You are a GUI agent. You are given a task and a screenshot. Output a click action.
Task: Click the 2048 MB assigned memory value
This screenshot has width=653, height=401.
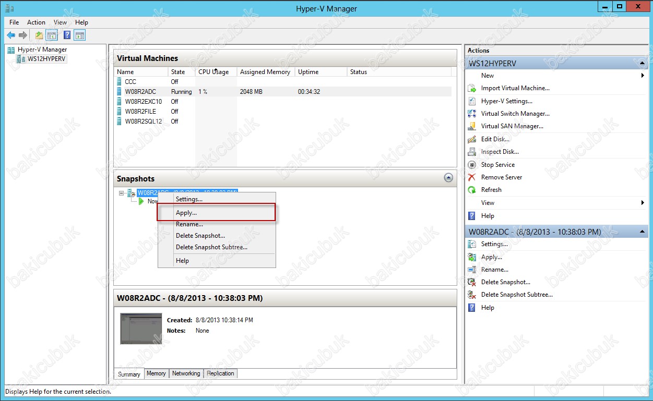click(251, 92)
